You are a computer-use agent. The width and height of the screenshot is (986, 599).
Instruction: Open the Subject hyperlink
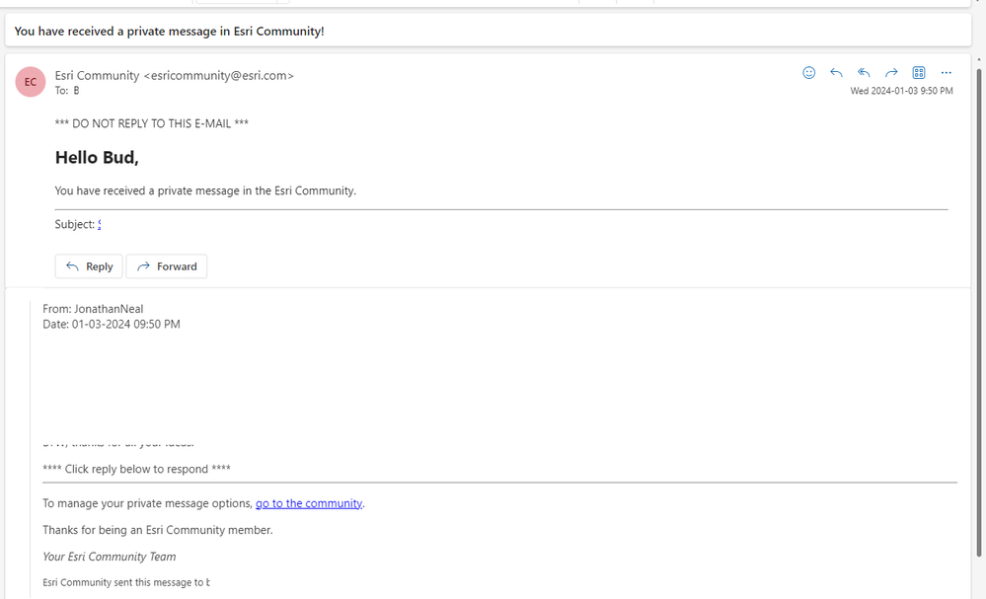click(100, 224)
